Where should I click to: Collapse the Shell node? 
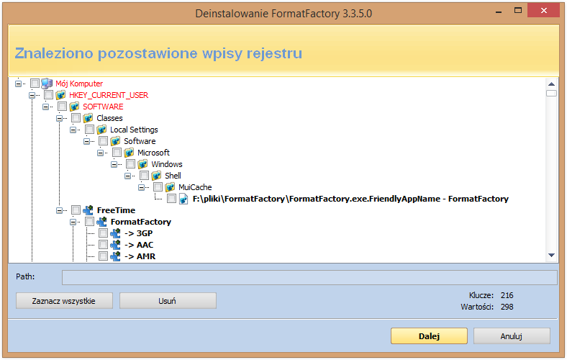128,176
